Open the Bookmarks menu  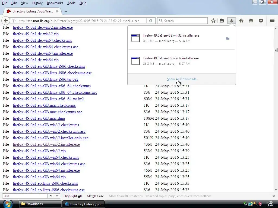55,3
